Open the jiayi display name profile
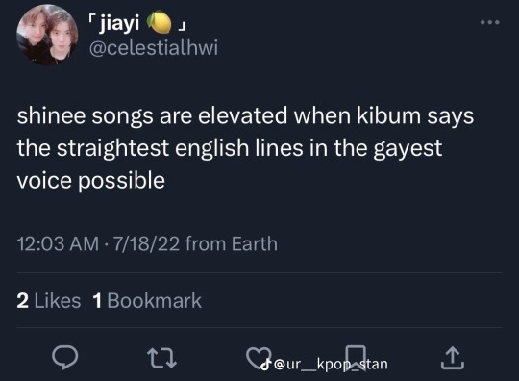519x381 pixels. (x=119, y=23)
